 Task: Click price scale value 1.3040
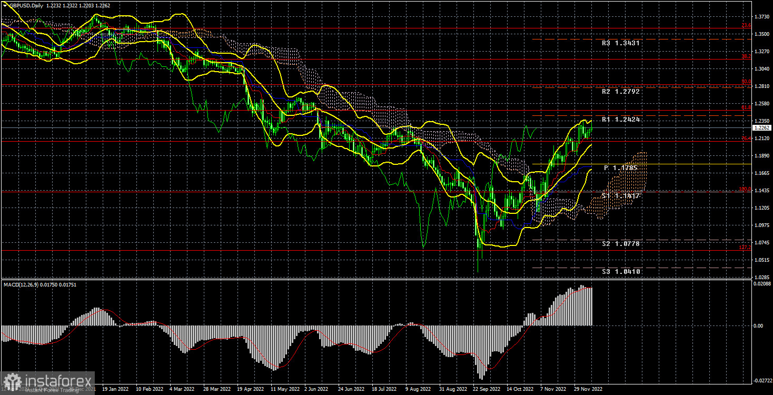click(x=762, y=69)
